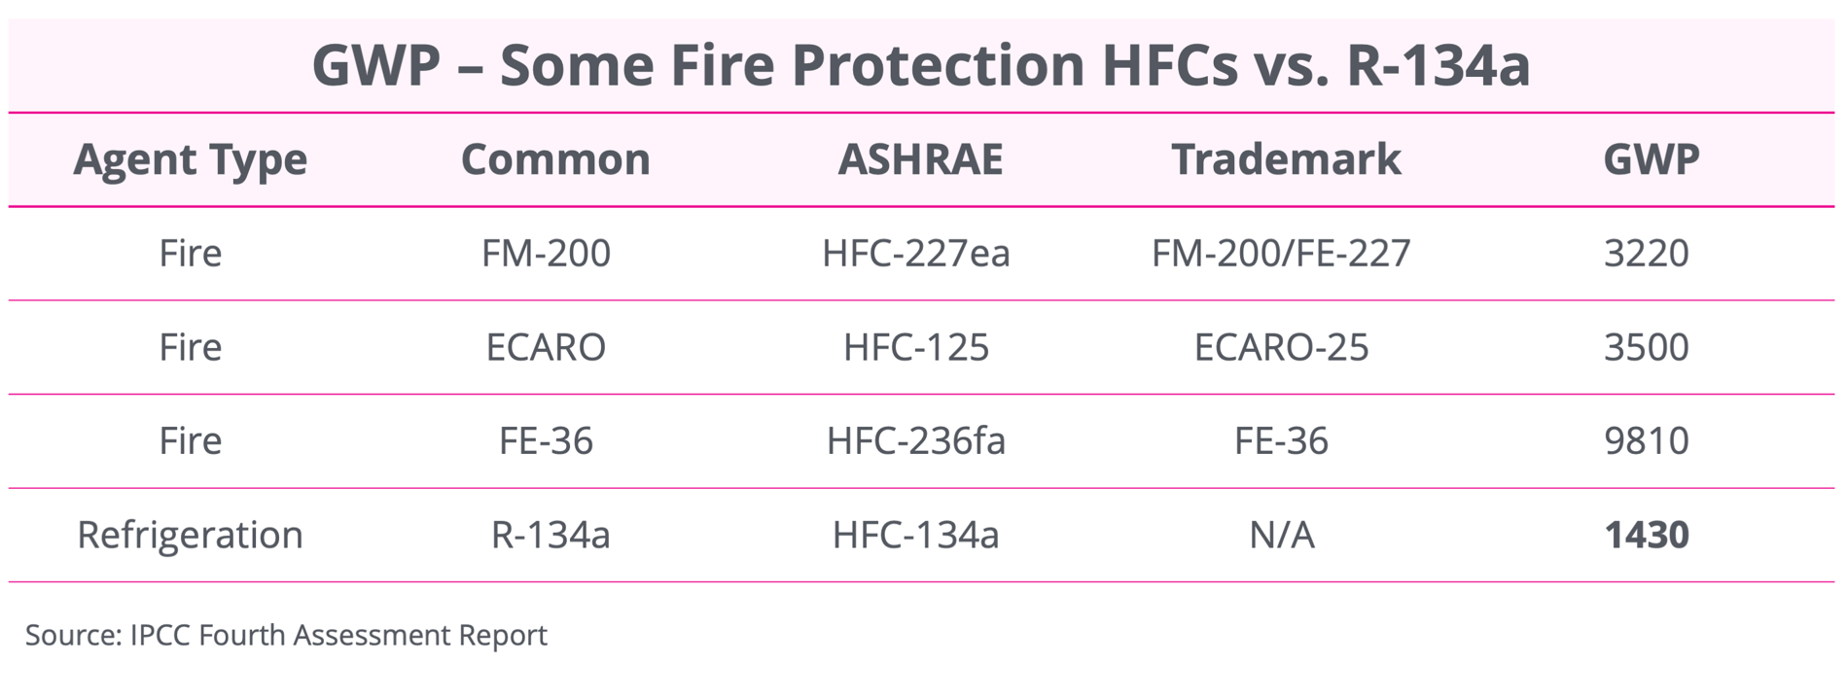Click the Trademark column header
This screenshot has height=698, width=1848.
coord(1286,158)
